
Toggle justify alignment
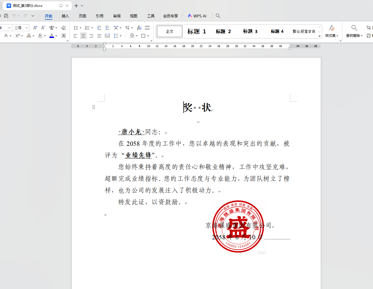coord(99,36)
